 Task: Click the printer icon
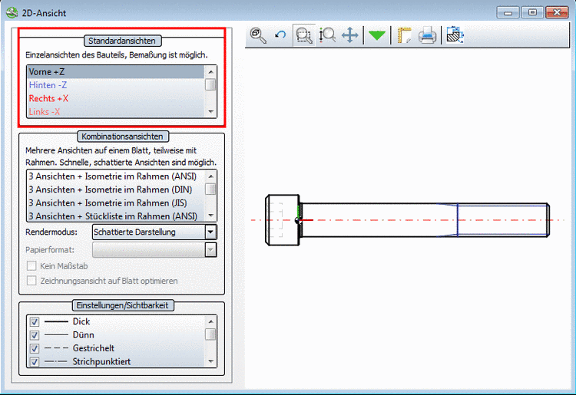[427, 35]
